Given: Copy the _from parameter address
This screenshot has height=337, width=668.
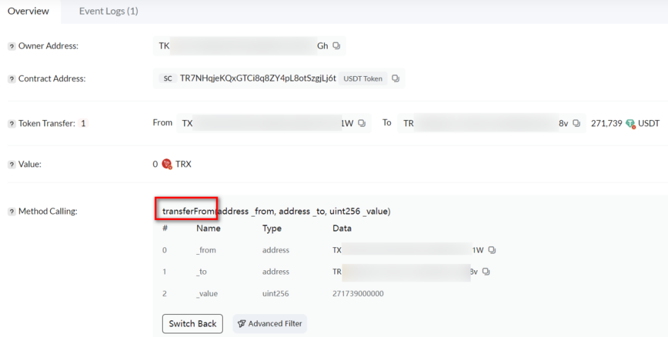Looking at the screenshot, I should click(x=492, y=250).
